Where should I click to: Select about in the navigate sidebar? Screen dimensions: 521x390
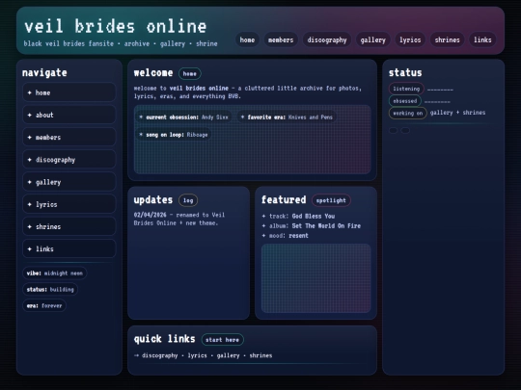69,115
